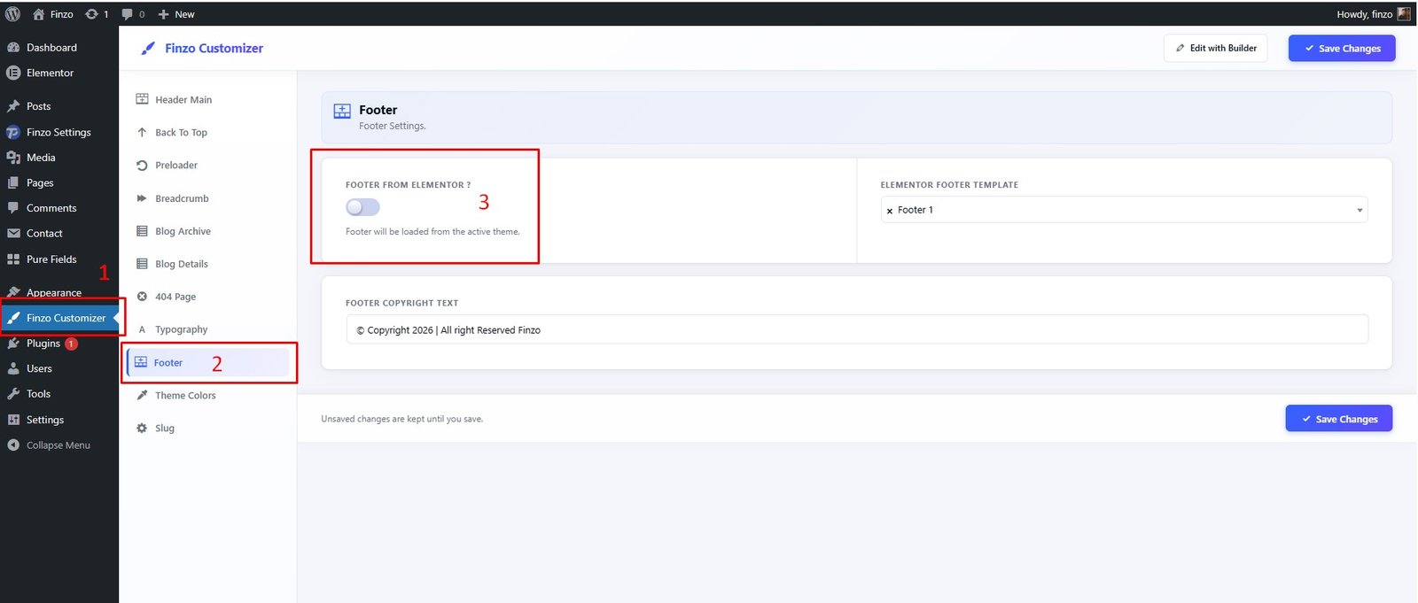Click the Footer panel header icon

(x=342, y=112)
